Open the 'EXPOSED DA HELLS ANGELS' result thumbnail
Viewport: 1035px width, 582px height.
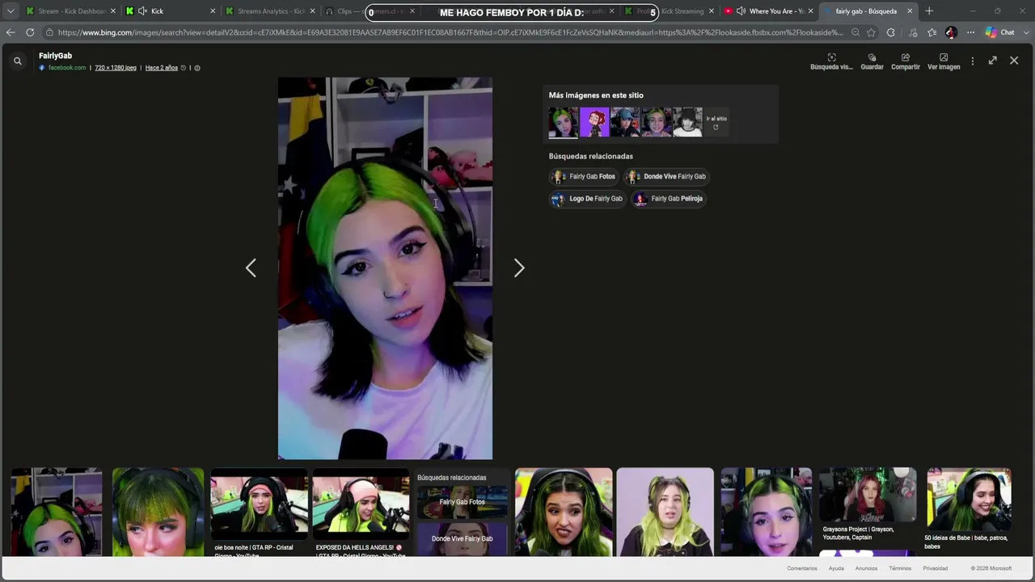pyautogui.click(x=361, y=504)
